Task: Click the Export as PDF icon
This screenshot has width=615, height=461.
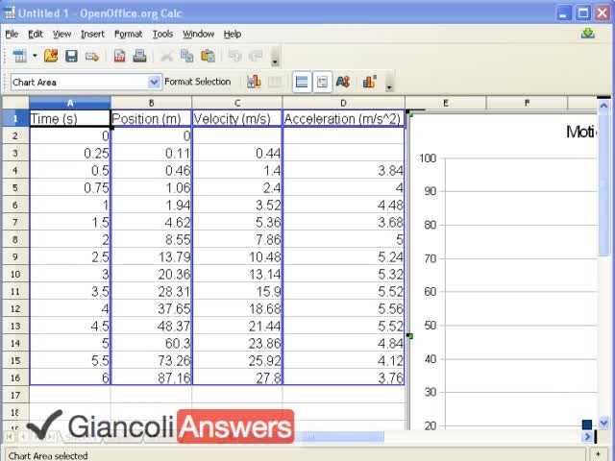Action: click(119, 56)
